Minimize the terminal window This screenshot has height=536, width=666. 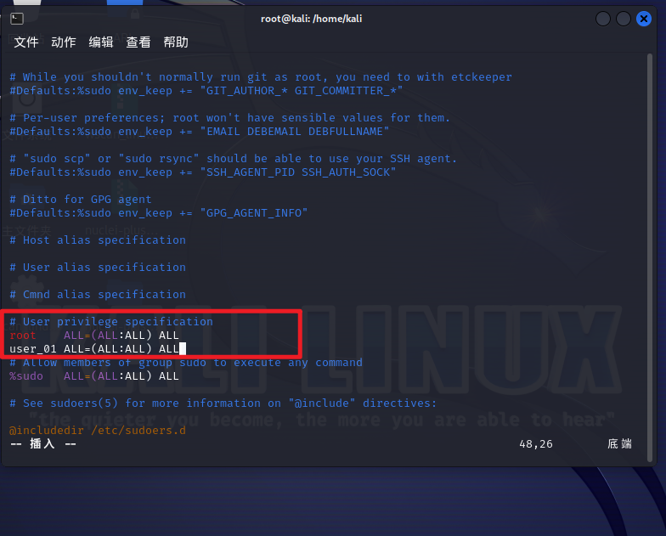tap(603, 19)
